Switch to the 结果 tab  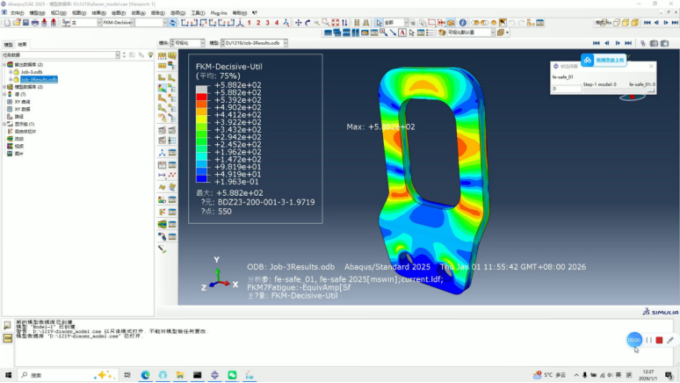pos(22,44)
